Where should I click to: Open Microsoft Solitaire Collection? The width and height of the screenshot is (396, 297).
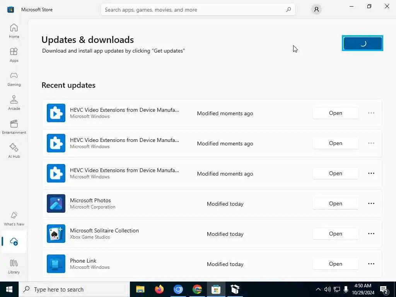tap(335, 234)
